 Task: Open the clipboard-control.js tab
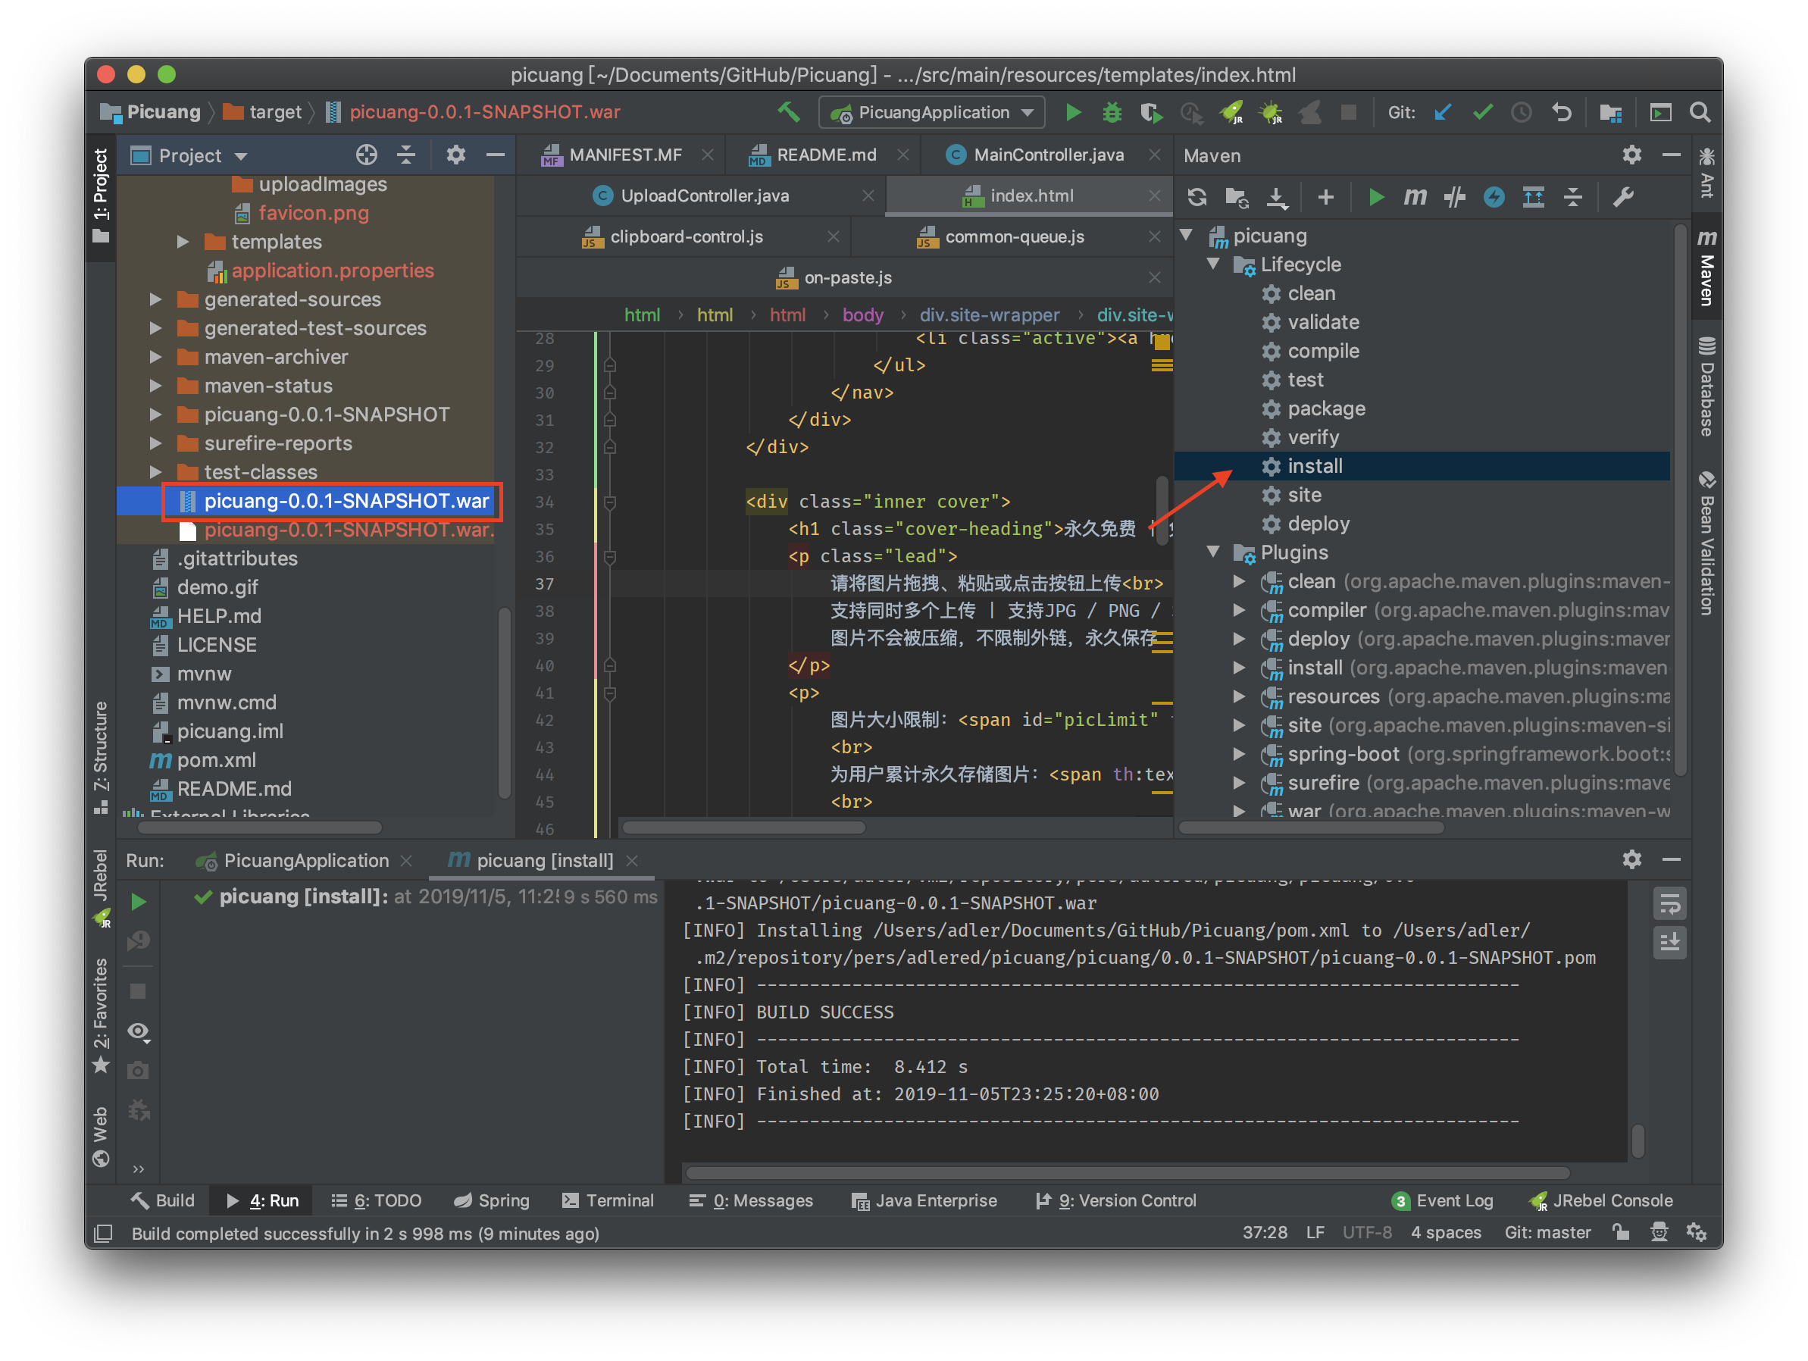point(686,236)
